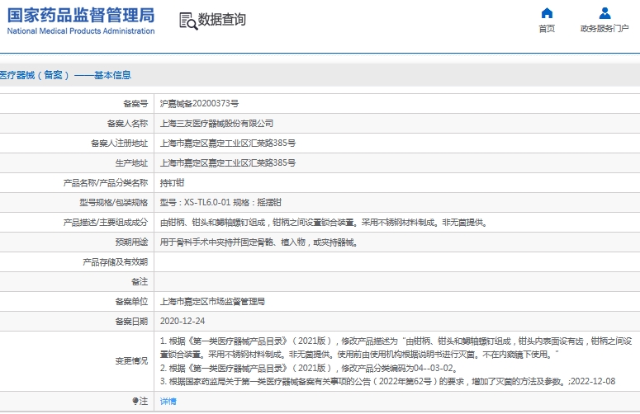640x414 pixels.
Task: Open the 政务服务门户 person icon
Action: (x=604, y=13)
